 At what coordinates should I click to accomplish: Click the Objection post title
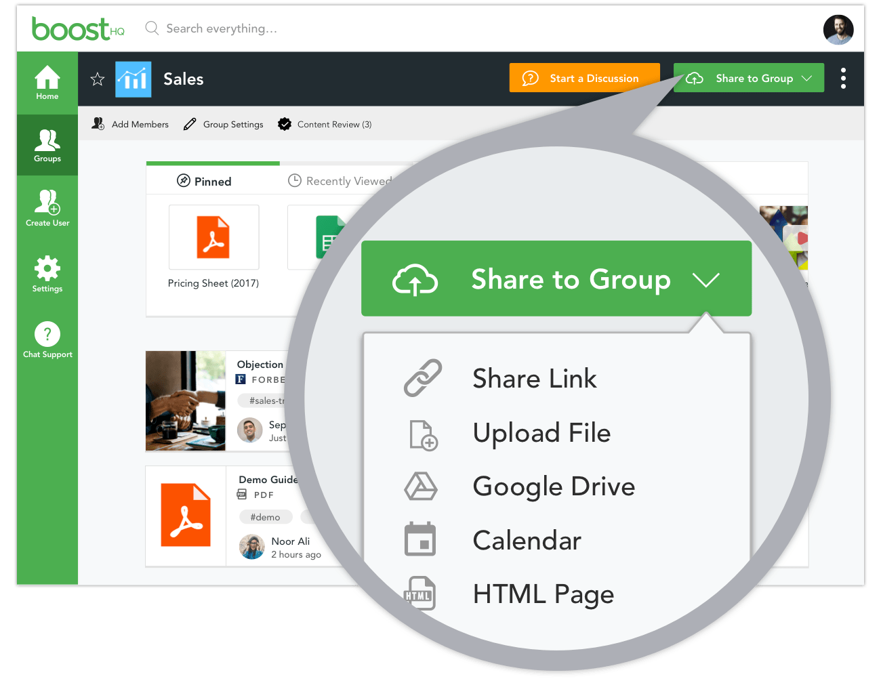pos(260,365)
